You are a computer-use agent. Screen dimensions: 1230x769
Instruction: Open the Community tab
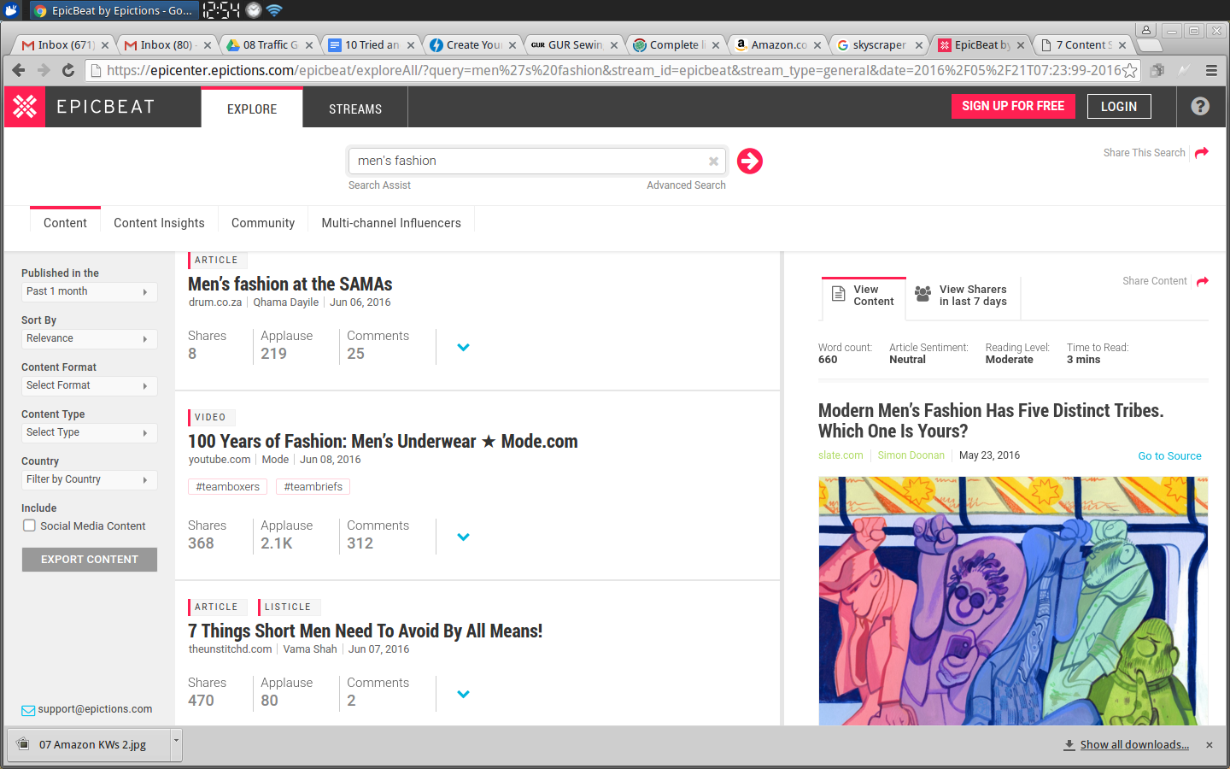click(263, 223)
